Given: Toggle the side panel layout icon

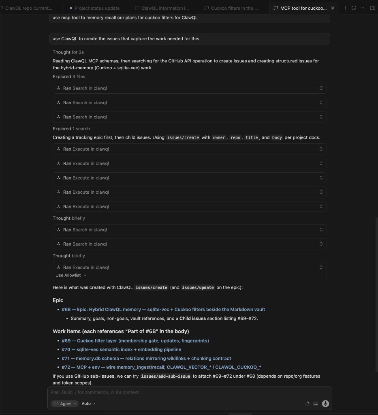Looking at the screenshot, I should point(372,8).
